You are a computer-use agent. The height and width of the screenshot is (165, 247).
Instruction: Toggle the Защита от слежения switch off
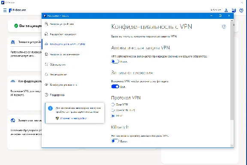(x=115, y=87)
